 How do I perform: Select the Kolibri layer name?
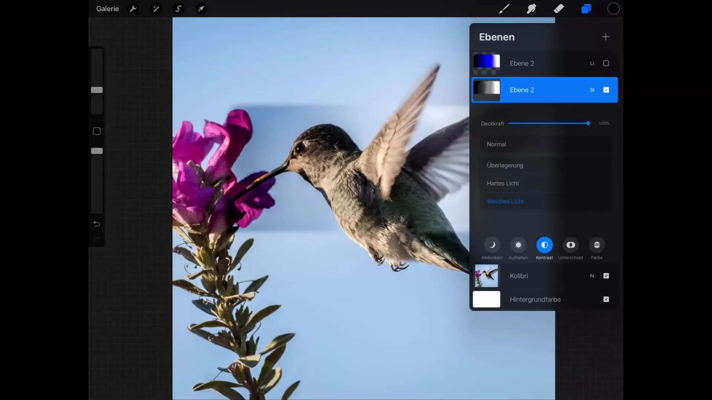518,276
